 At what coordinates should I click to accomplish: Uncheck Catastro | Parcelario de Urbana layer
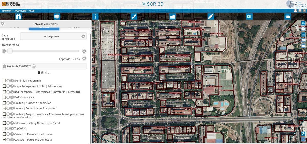tap(4, 134)
